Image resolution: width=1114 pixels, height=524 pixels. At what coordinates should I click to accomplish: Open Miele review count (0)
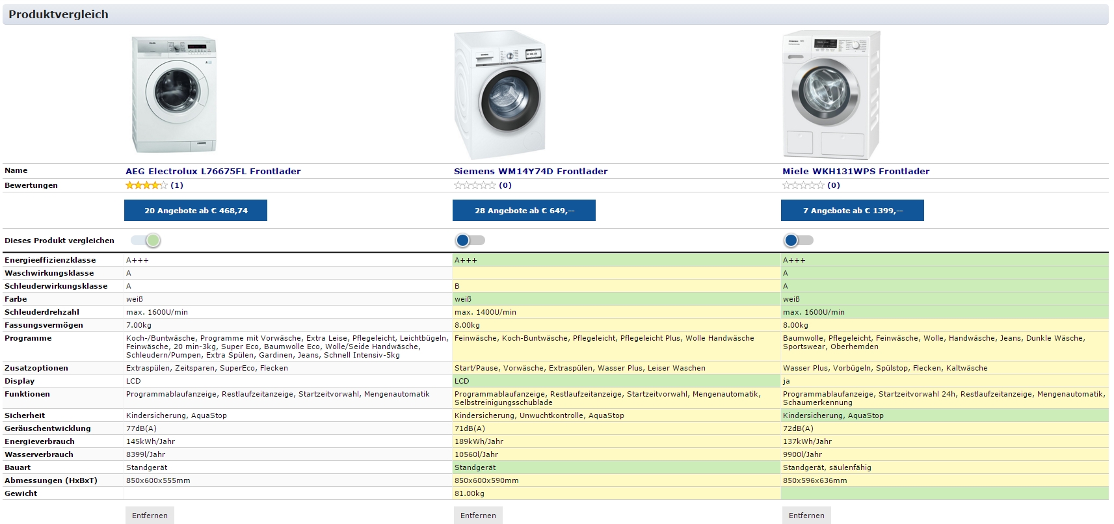tap(834, 185)
